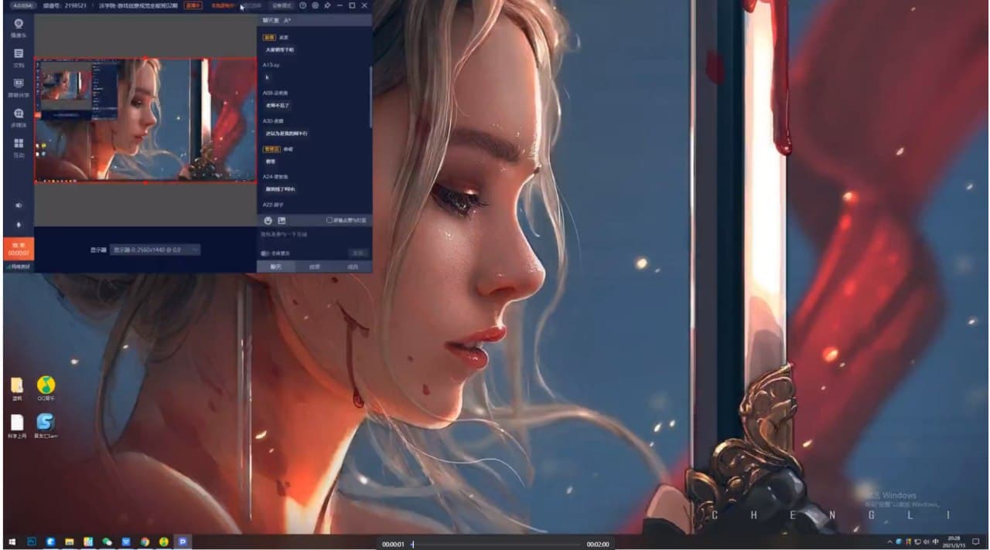This screenshot has height=550, width=990.
Task: Click the user name A22 in chat
Action: tap(274, 205)
